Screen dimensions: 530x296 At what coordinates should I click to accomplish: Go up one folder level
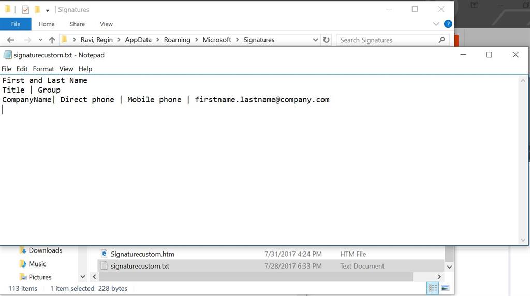52,40
